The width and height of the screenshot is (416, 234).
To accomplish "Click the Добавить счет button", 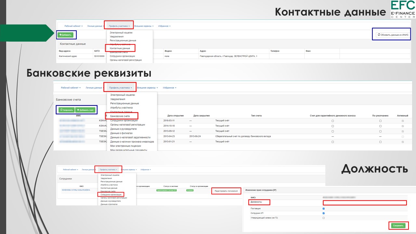I will pyautogui.click(x=85, y=110).
